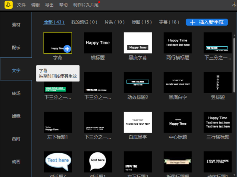Click the blue plus icon on 字幕 thumbnail
Image resolution: width=237 pixels, height=177 pixels.
[67, 49]
